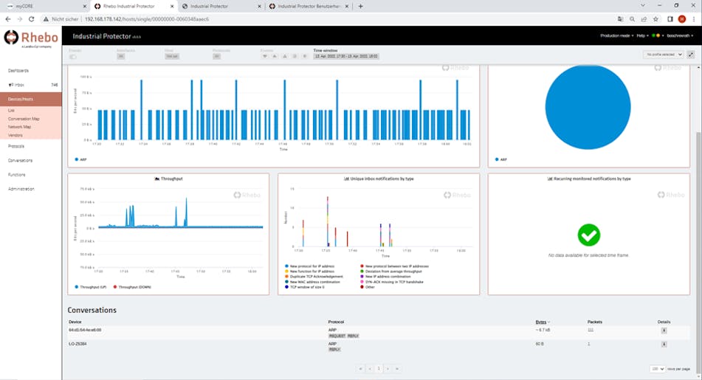Toggle 'New protocol for IP address' legend
The width and height of the screenshot is (702, 380).
[309, 266]
